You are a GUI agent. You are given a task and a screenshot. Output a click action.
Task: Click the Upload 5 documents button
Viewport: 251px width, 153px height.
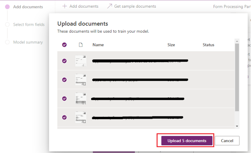pyautogui.click(x=187, y=141)
